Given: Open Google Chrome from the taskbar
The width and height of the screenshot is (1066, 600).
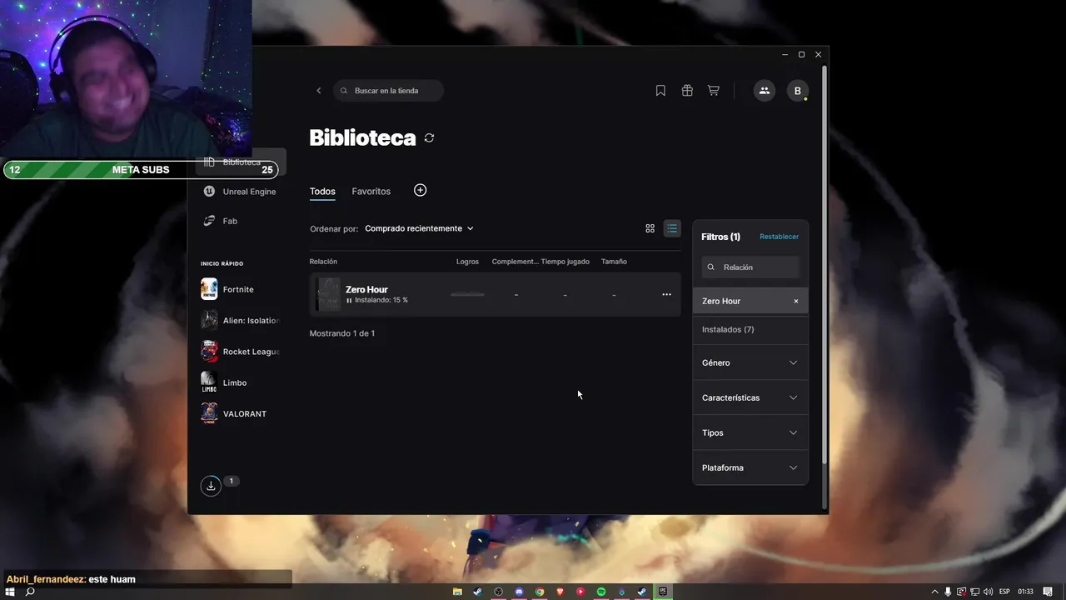Looking at the screenshot, I should coord(540,592).
